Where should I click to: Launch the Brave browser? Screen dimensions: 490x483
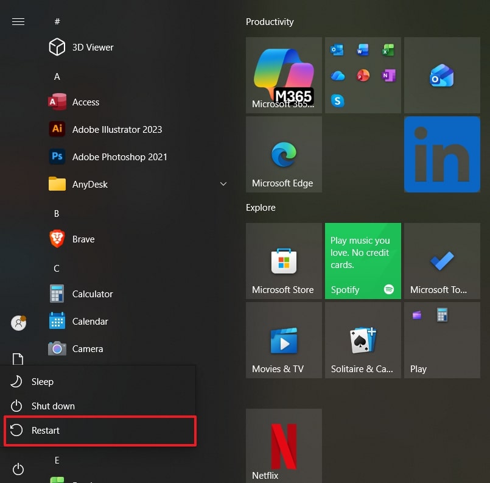click(83, 239)
